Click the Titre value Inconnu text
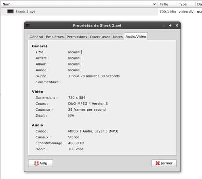 [75, 52]
